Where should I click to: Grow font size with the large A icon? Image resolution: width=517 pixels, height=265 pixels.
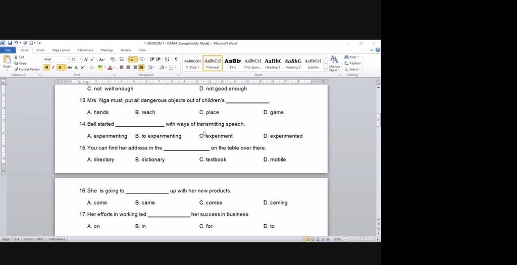tap(86, 60)
